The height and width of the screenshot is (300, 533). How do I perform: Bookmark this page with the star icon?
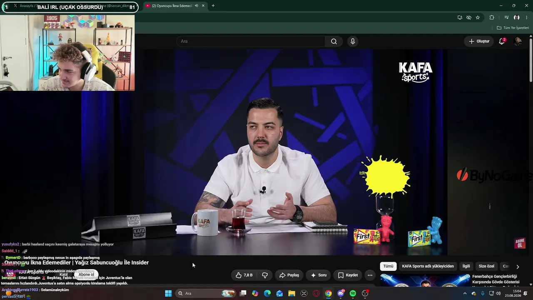[x=478, y=17]
